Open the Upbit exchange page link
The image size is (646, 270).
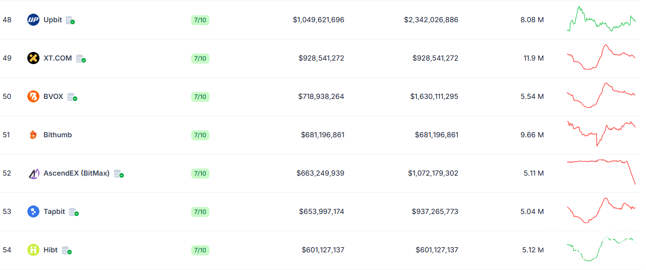[53, 20]
